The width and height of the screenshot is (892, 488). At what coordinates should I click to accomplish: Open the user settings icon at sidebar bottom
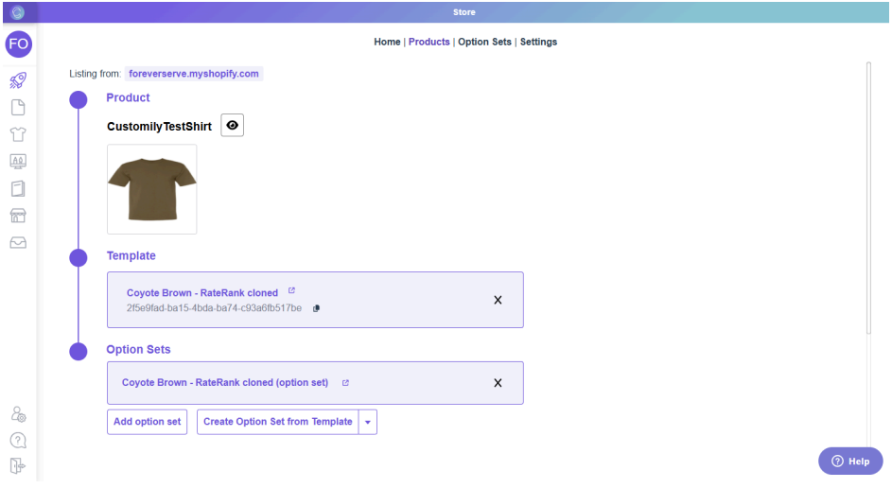(18, 414)
